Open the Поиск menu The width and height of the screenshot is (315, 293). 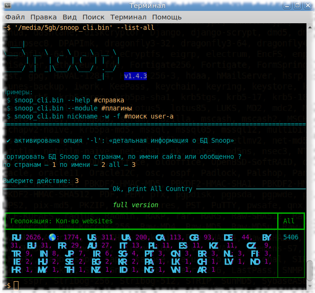93,17
